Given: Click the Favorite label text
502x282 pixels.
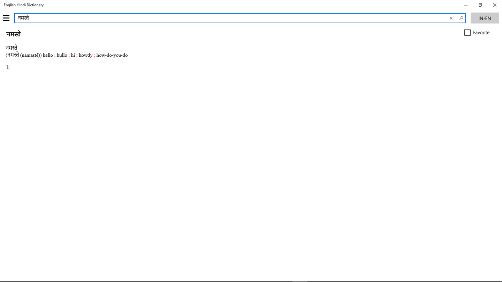Looking at the screenshot, I should [481, 32].
